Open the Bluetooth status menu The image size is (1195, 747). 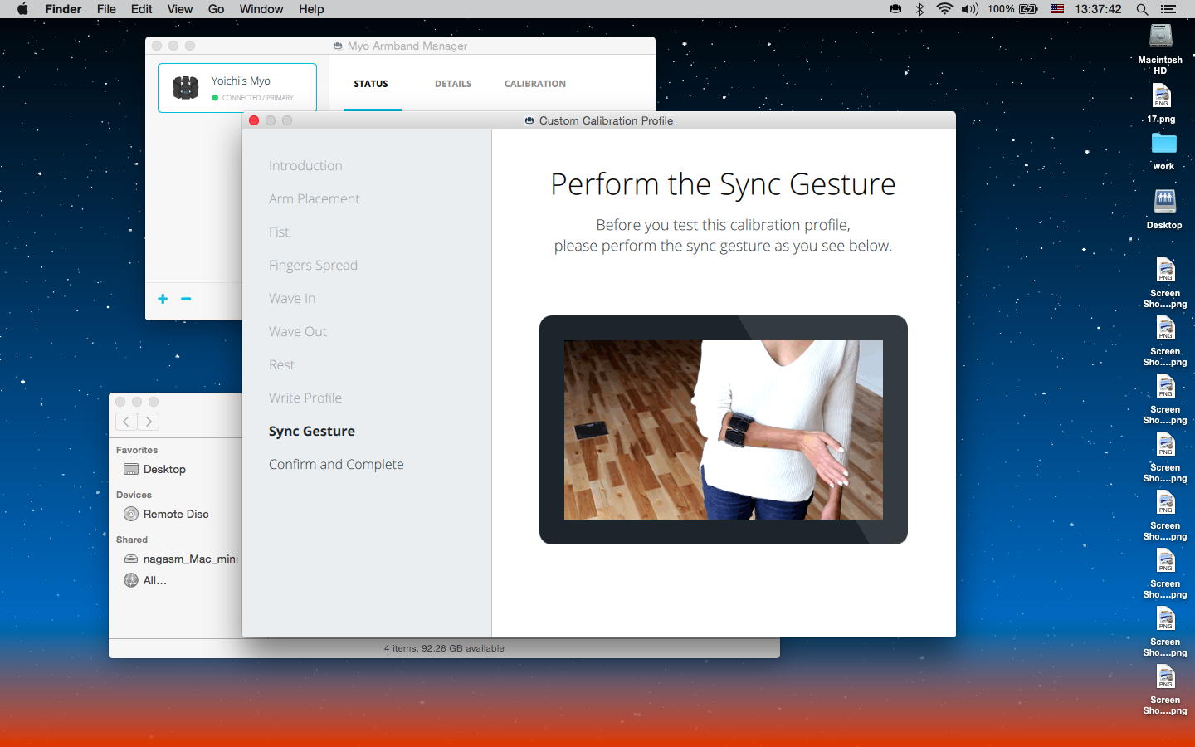click(x=919, y=9)
